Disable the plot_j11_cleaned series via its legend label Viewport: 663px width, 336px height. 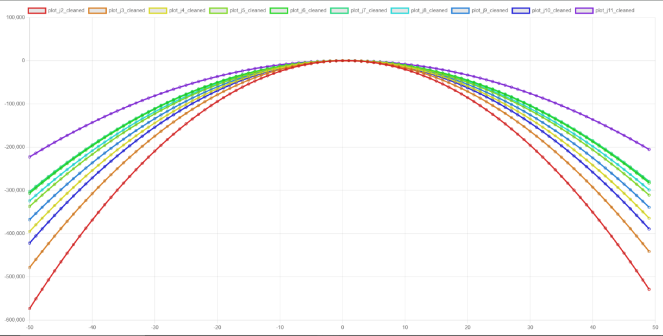coord(614,10)
